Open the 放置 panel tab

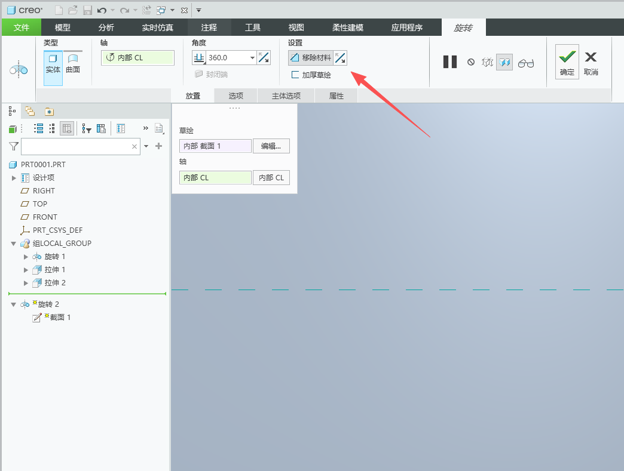point(193,96)
